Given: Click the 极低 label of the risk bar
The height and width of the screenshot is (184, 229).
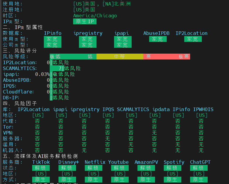Looking at the screenshot, I should 55,57.
